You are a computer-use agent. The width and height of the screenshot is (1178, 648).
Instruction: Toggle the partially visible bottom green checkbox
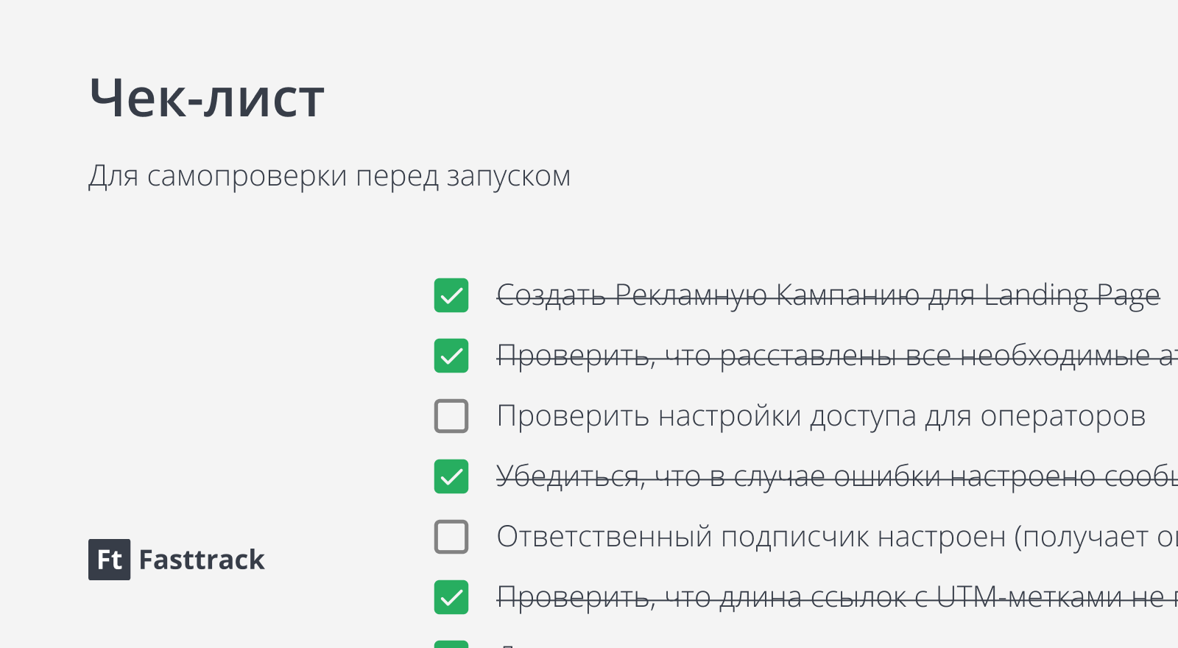point(451,644)
